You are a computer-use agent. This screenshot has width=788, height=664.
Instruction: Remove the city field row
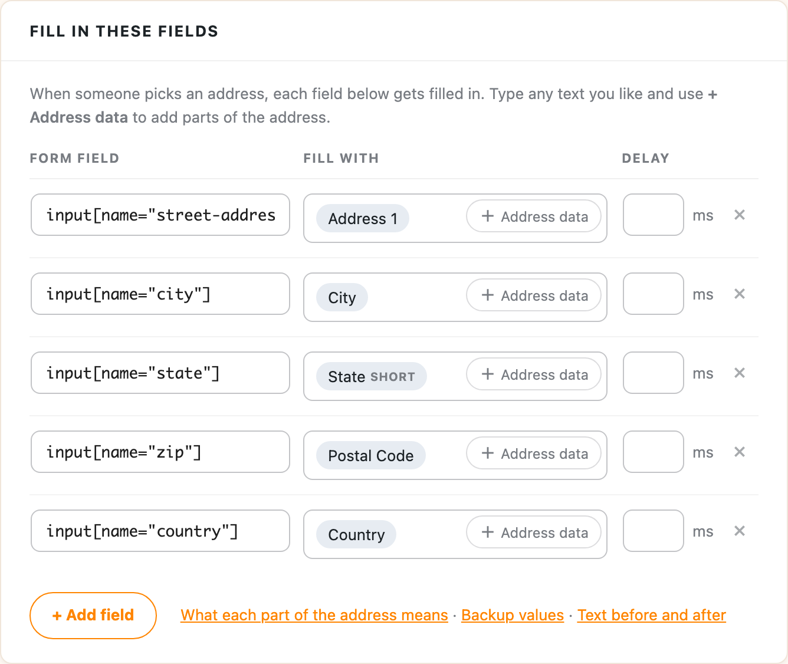click(x=740, y=294)
